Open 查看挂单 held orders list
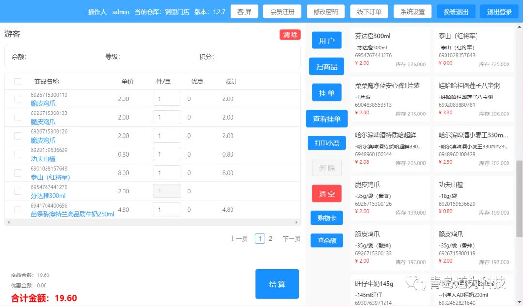This screenshot has height=306, width=523. coord(326,119)
